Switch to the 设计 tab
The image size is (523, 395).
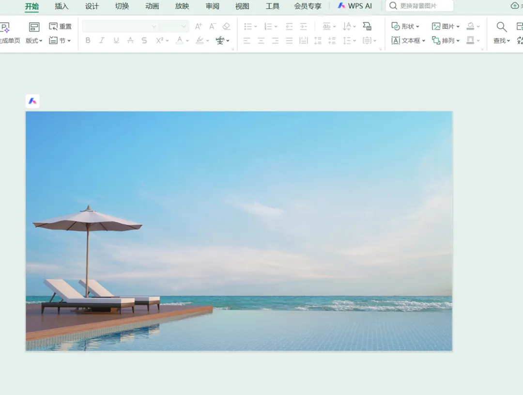pos(92,6)
